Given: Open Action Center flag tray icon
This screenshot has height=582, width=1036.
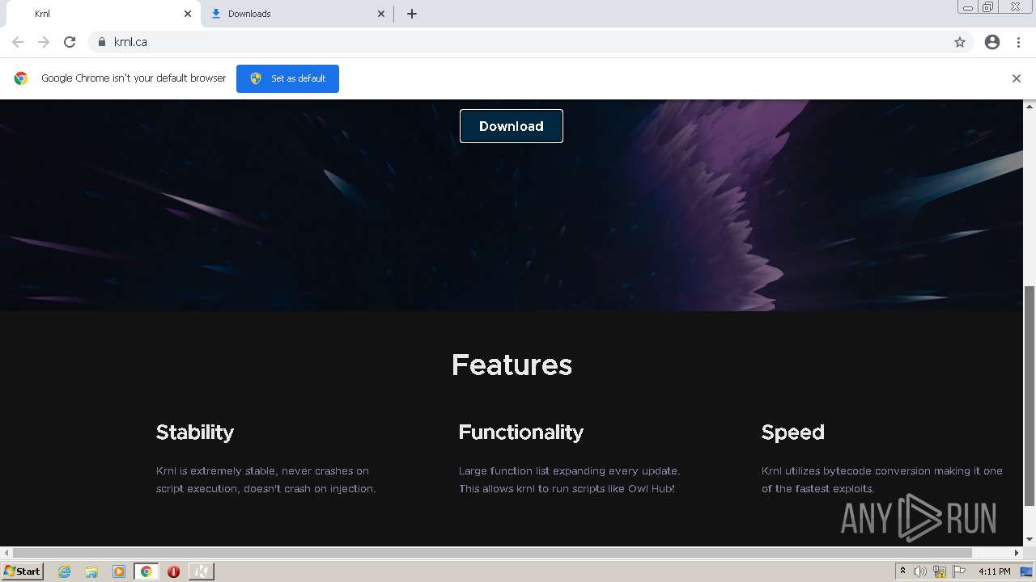Looking at the screenshot, I should (959, 571).
